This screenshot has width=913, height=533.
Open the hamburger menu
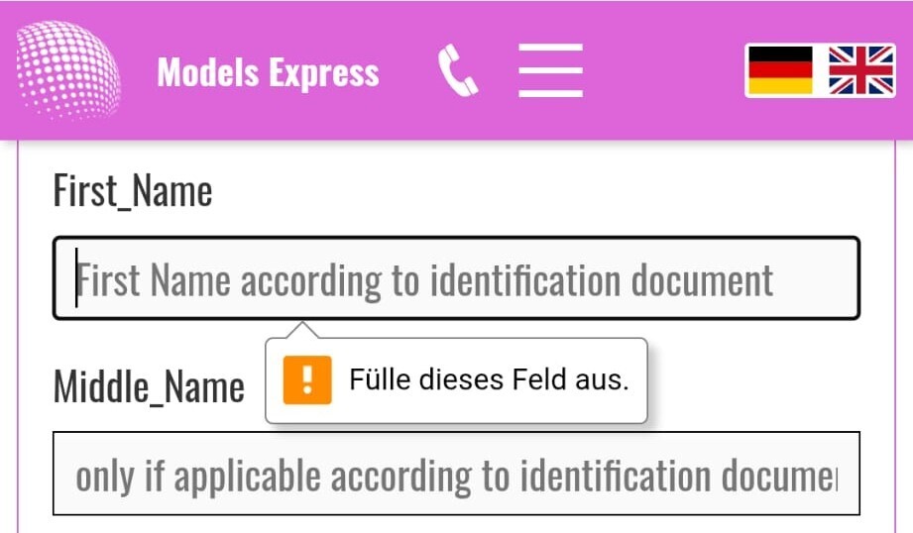click(x=550, y=71)
